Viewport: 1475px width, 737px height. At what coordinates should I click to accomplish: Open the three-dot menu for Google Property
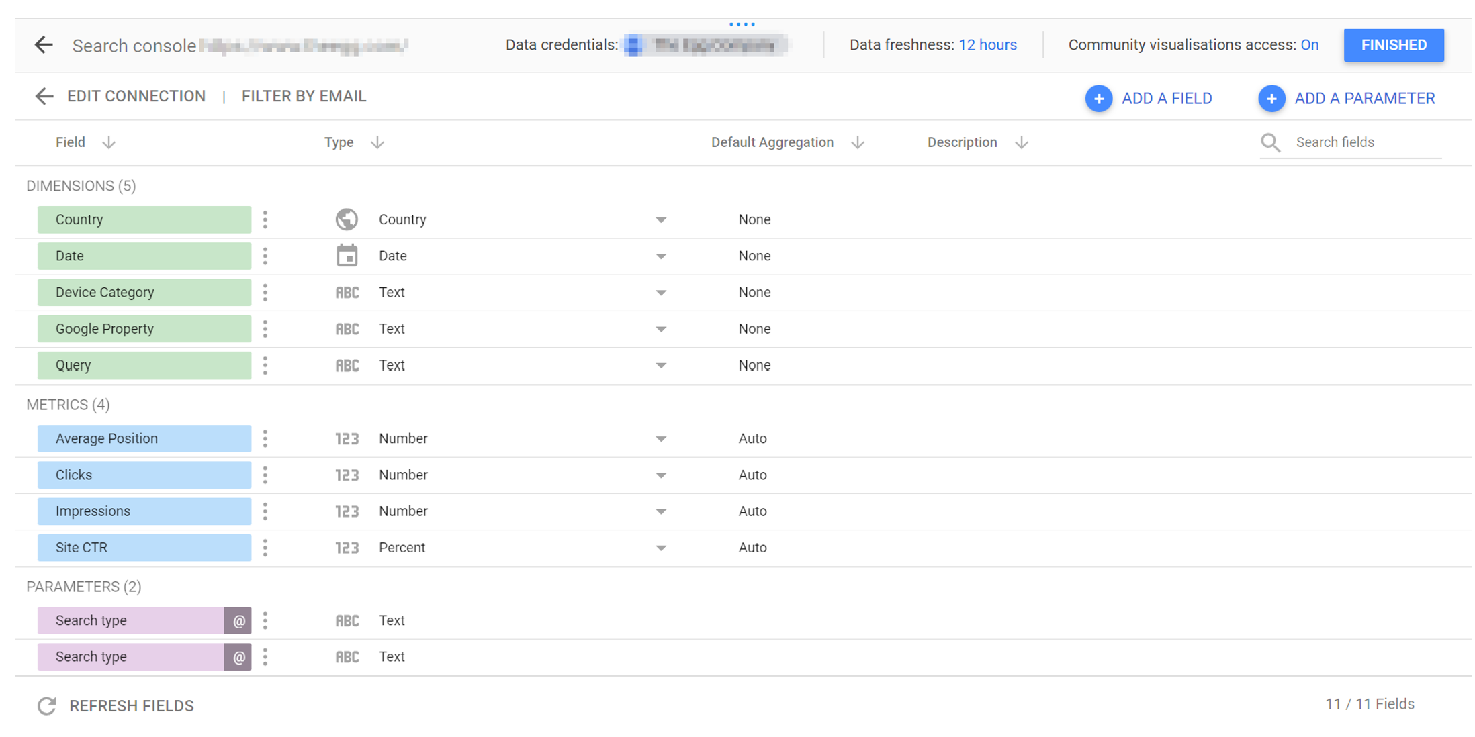point(265,329)
